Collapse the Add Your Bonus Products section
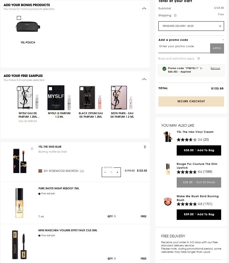 (x=144, y=8)
